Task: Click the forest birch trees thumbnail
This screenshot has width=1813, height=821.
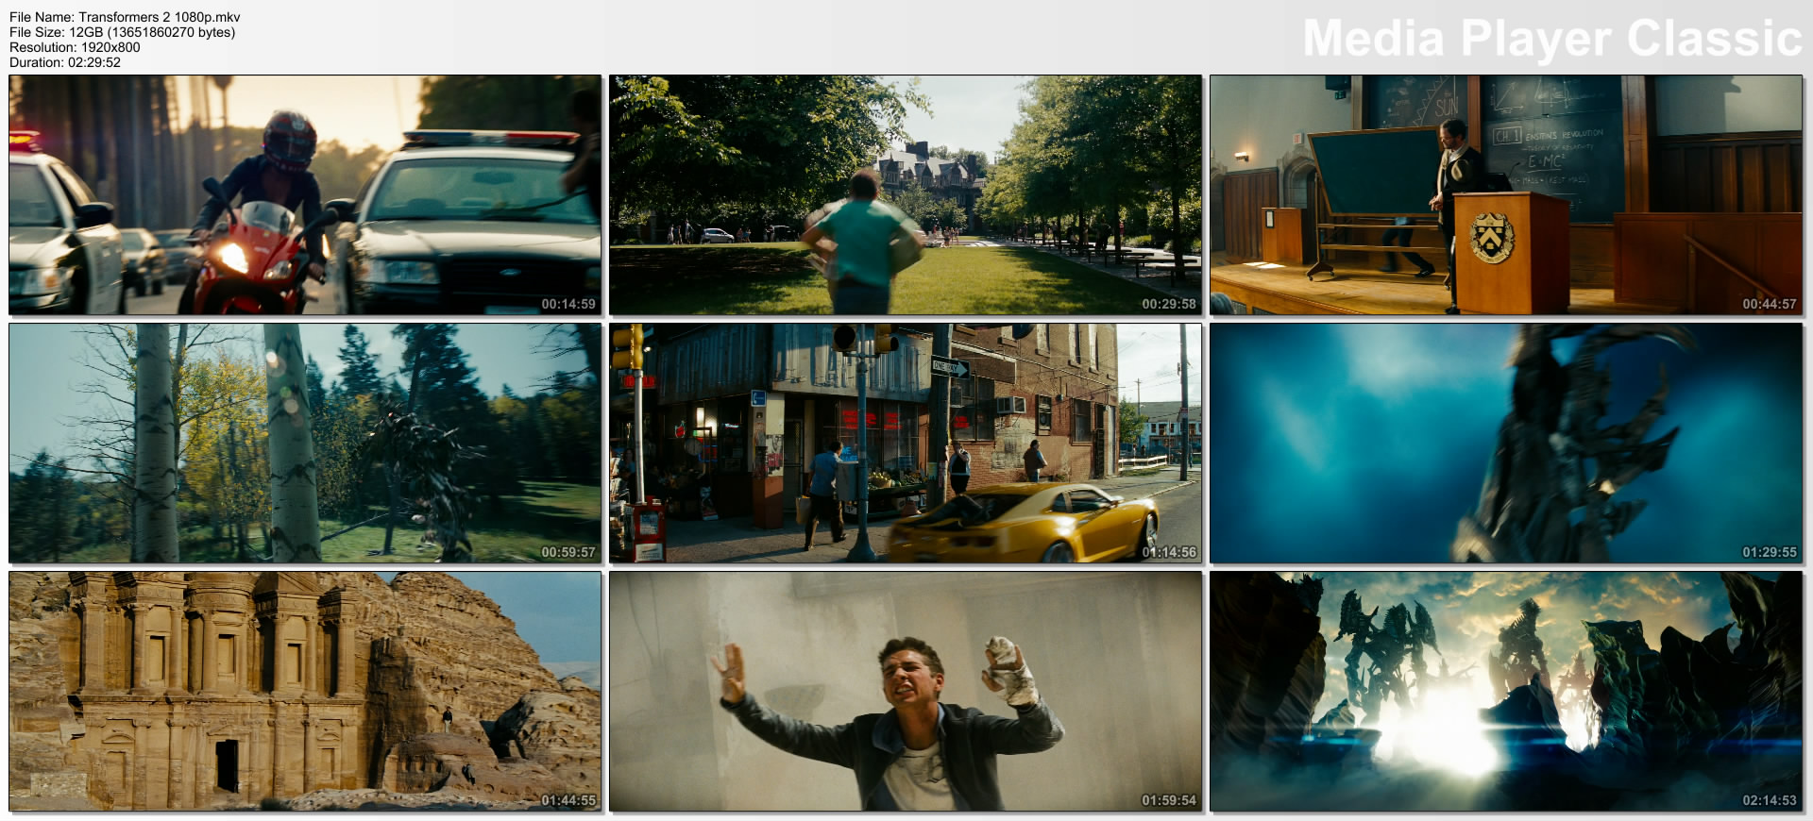Action: (305, 444)
